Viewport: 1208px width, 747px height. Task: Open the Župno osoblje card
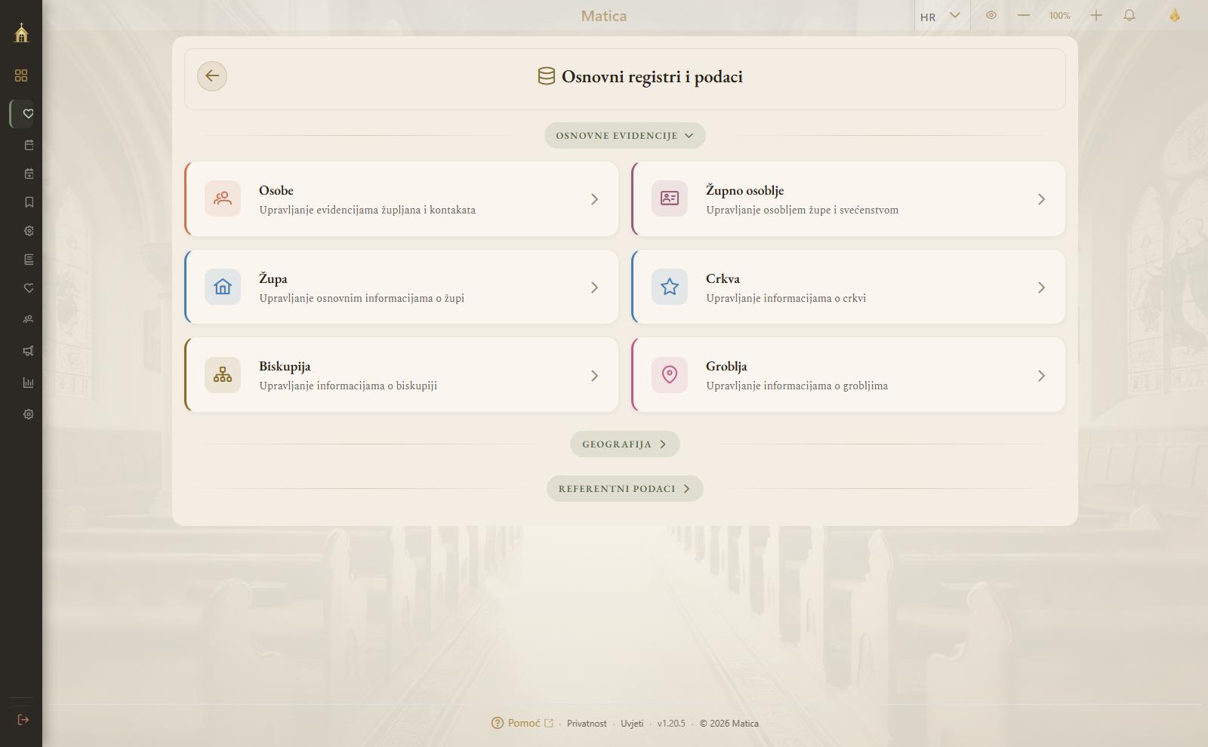coord(849,199)
